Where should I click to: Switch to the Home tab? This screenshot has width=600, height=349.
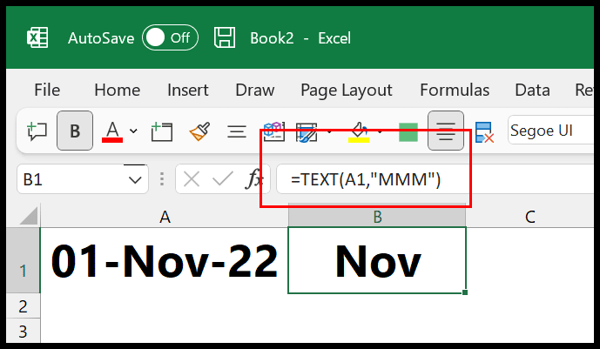[117, 91]
